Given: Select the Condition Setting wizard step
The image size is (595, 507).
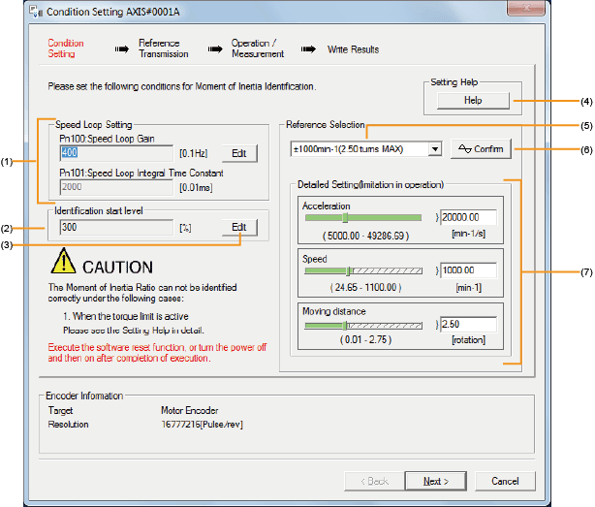Looking at the screenshot, I should pos(66,48).
